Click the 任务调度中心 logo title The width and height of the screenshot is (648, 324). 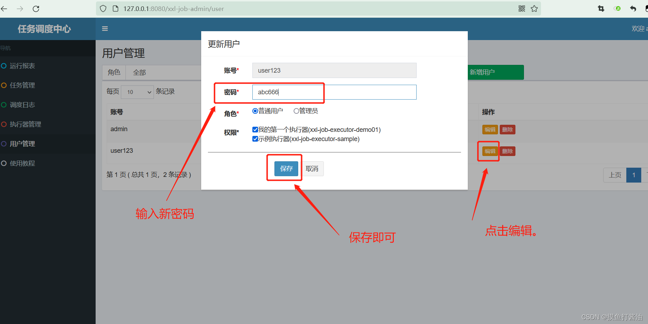(x=44, y=29)
